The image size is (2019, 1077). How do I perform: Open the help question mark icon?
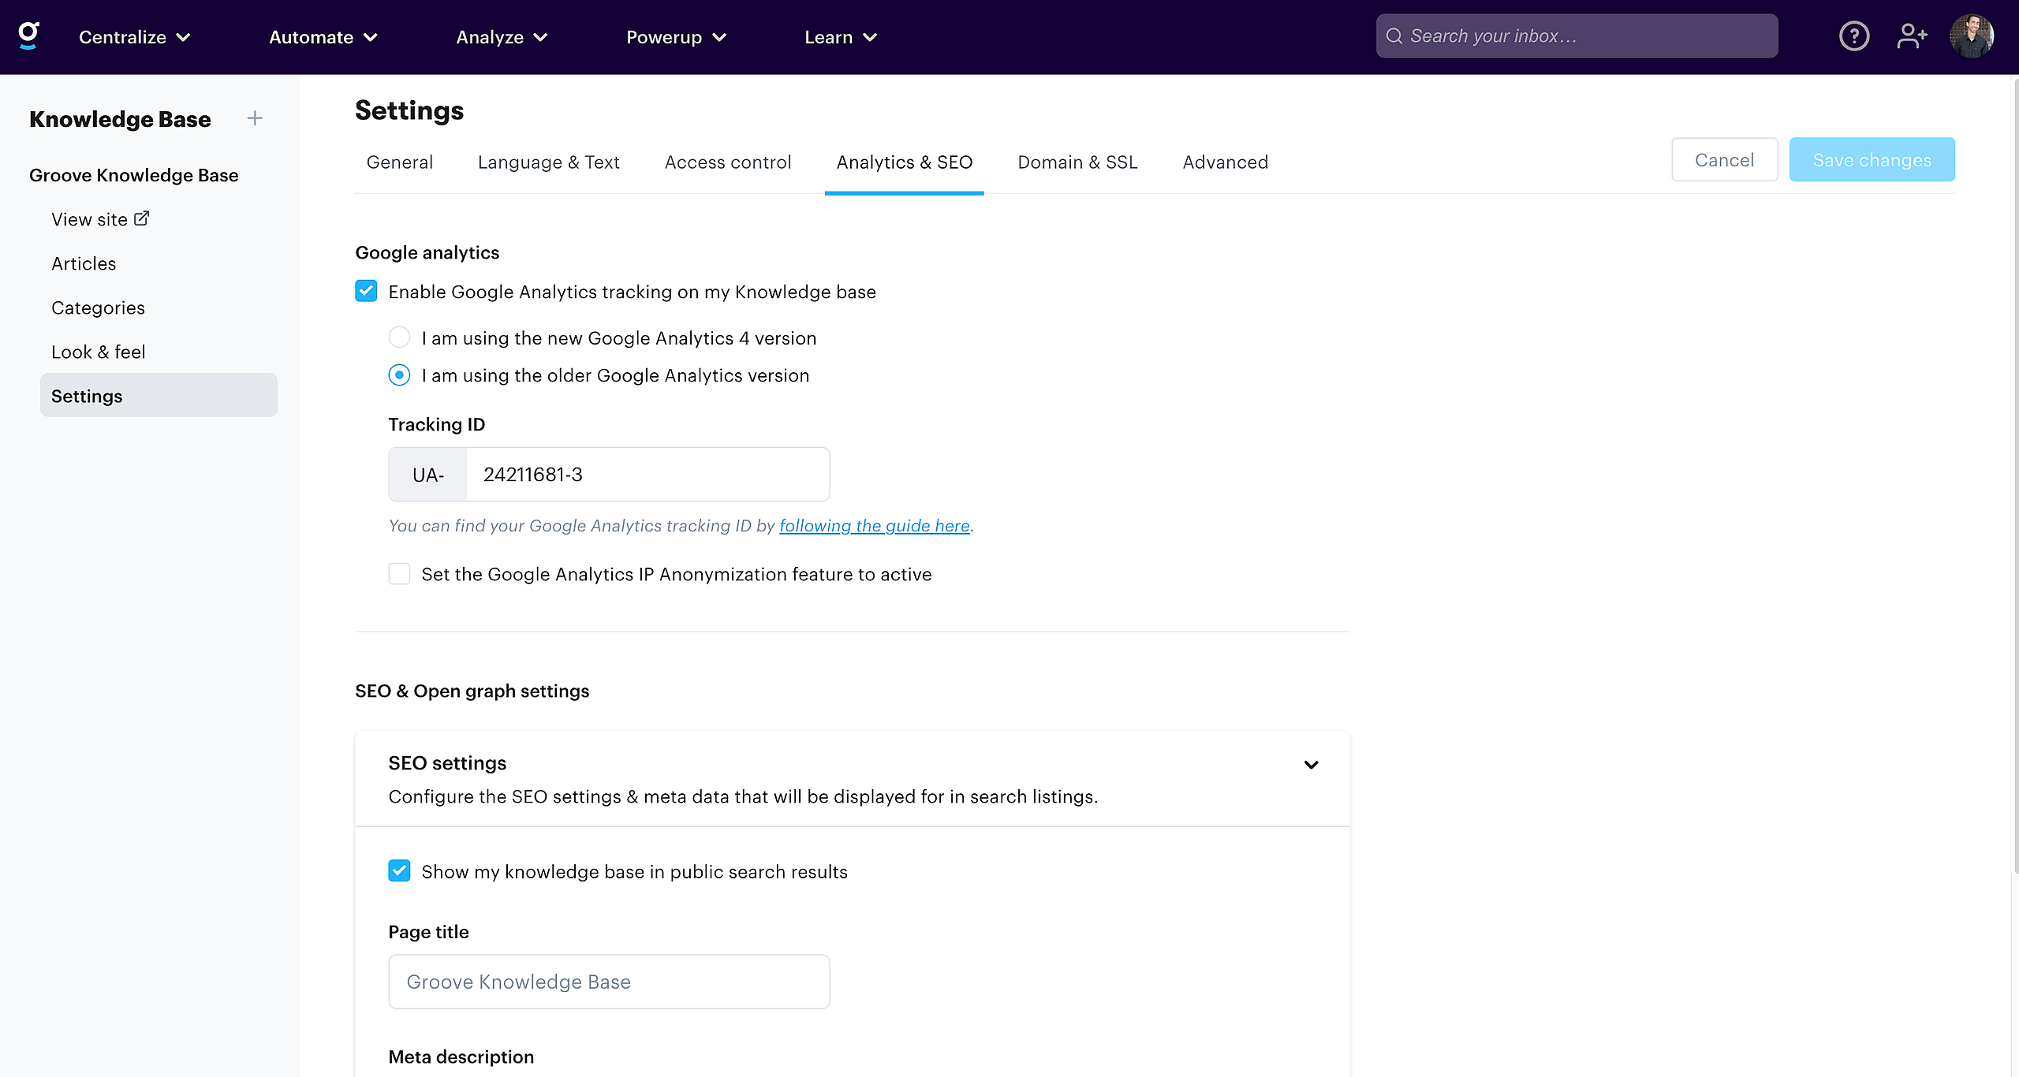[1853, 36]
